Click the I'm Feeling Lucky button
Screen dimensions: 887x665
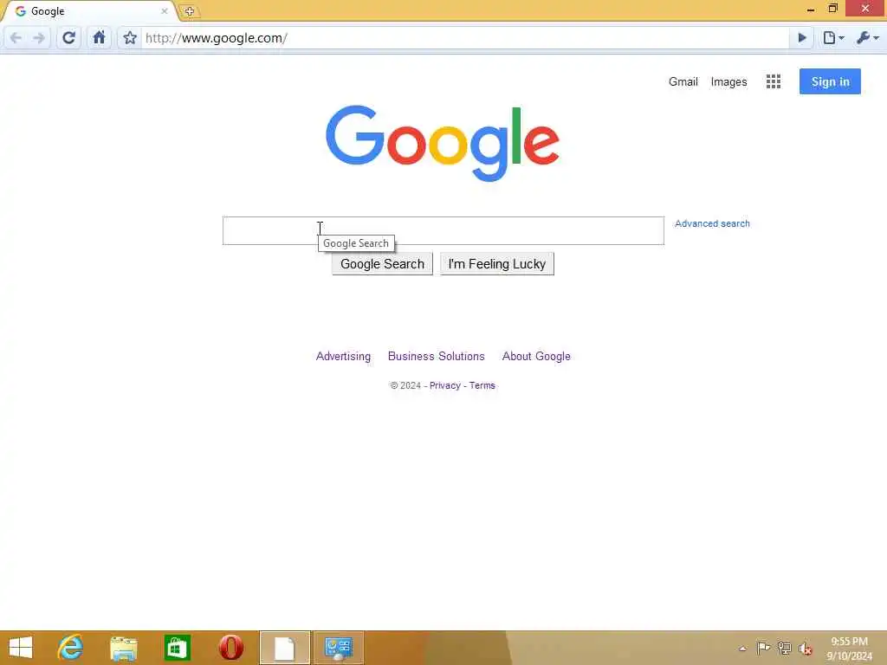pyautogui.click(x=496, y=264)
